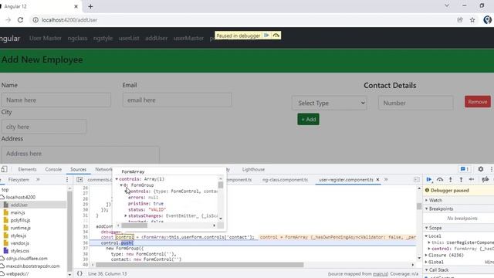Open ng-class.component.ts file tab
Screen dimensions: 494x278
285,179
